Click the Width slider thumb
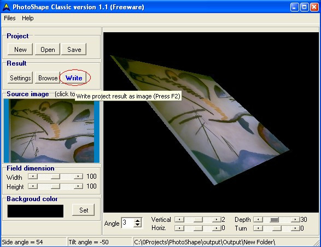The height and width of the screenshot is (247, 321). [x=55, y=177]
